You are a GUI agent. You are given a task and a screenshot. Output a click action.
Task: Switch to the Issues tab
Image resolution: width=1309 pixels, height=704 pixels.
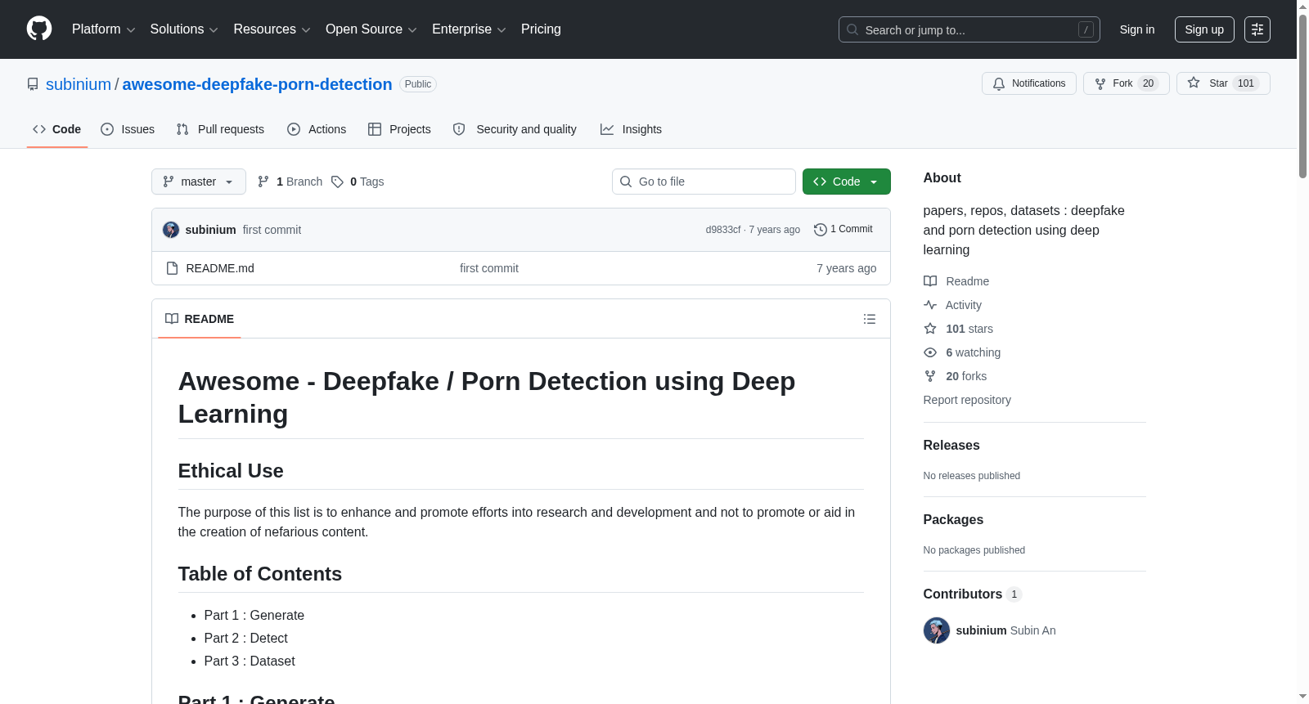pyautogui.click(x=128, y=129)
